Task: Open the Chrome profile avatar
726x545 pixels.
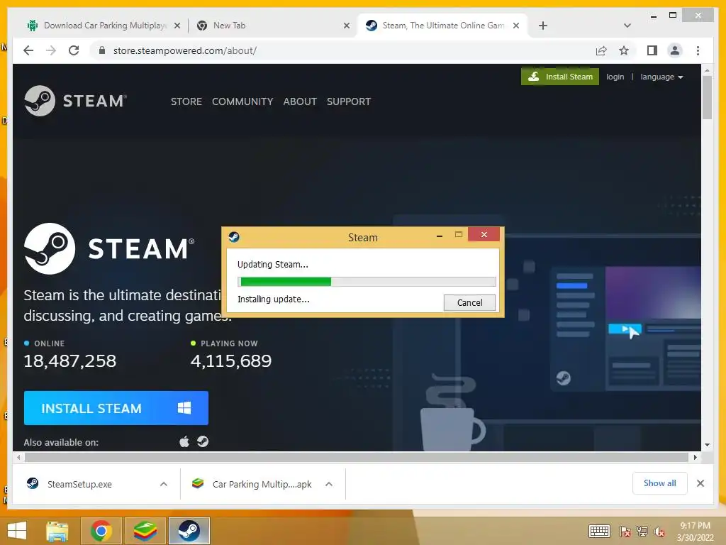Action: tap(675, 50)
